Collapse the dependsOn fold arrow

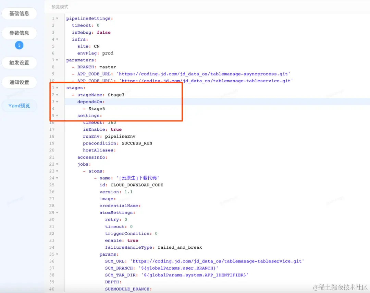tap(57, 102)
